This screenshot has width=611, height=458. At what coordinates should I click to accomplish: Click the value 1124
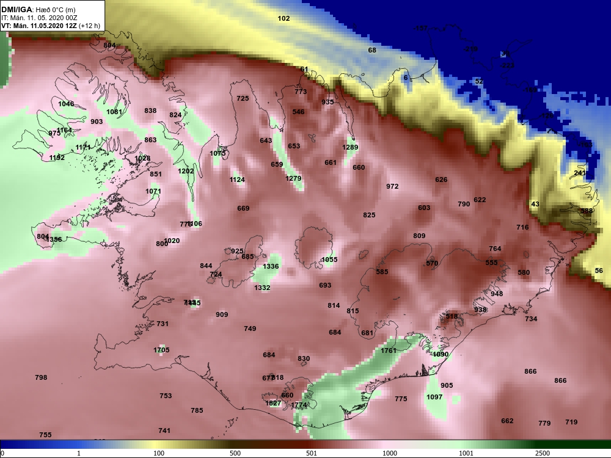237,180
